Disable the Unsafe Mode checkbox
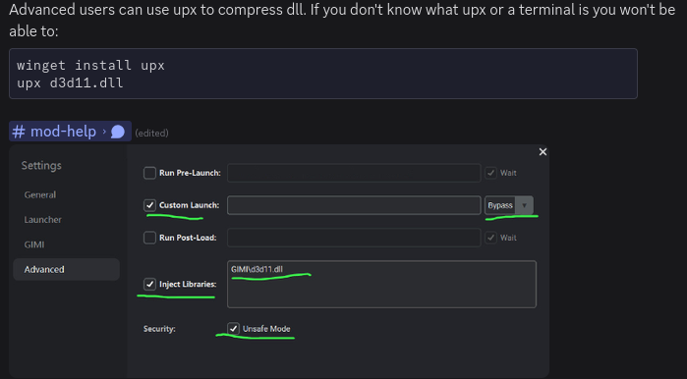 point(234,329)
